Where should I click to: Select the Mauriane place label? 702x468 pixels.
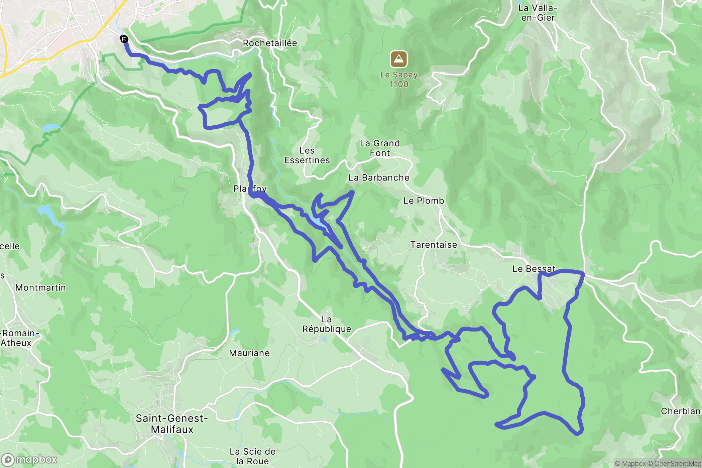(x=249, y=353)
